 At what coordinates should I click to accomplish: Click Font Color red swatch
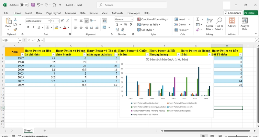point(64,27)
